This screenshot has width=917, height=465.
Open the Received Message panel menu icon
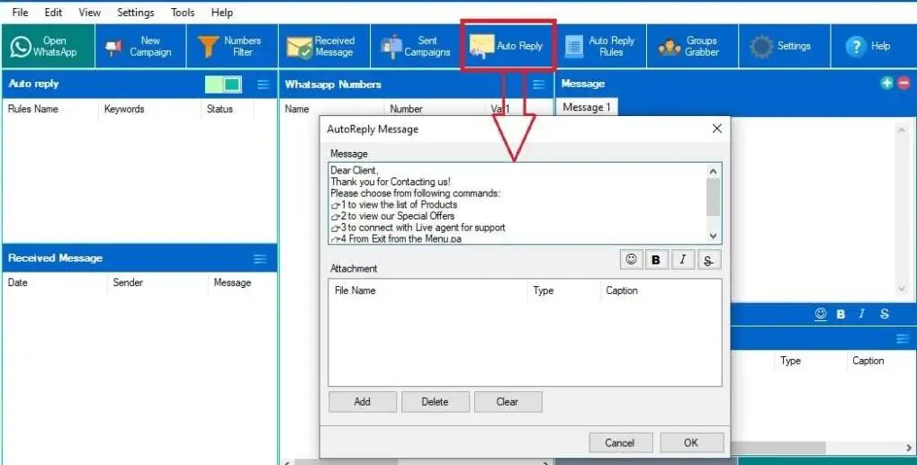coord(260,259)
